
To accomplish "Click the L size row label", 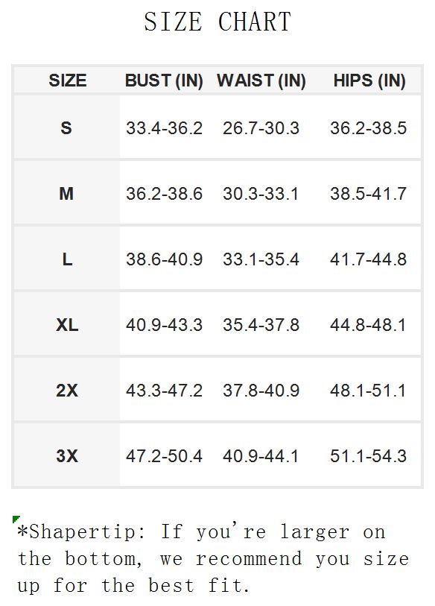I will (x=67, y=259).
